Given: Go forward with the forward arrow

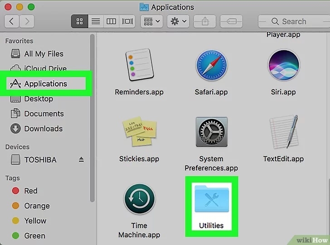Looking at the screenshot, I should [x=27, y=21].
